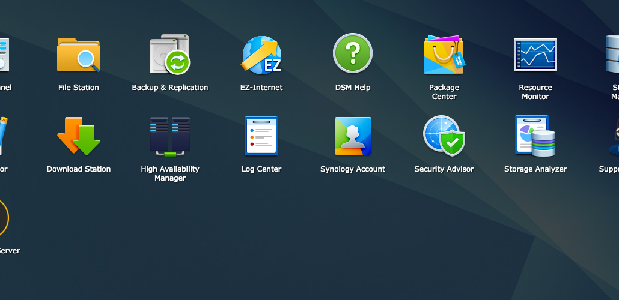Click the Resource Monitor label
This screenshot has height=300, width=619.
[535, 92]
